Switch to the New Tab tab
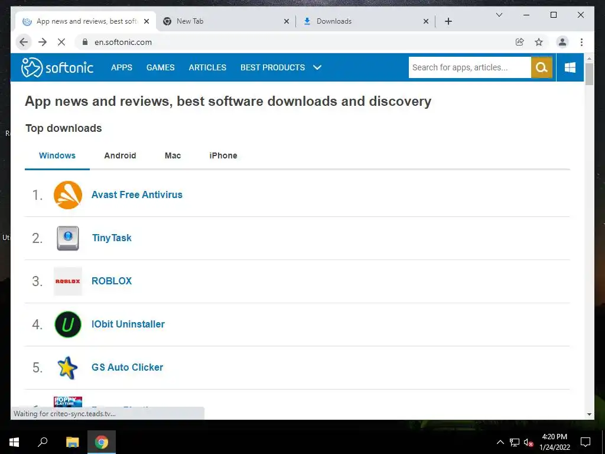Viewport: 605px width, 454px height. pyautogui.click(x=226, y=21)
